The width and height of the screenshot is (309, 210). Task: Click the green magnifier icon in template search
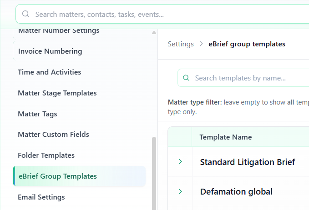point(186,78)
